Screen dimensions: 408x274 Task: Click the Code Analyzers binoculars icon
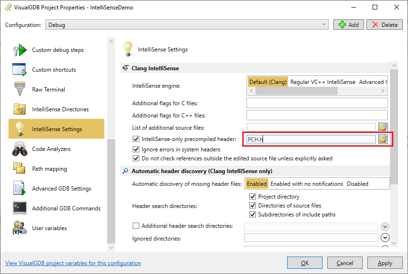coord(19,149)
